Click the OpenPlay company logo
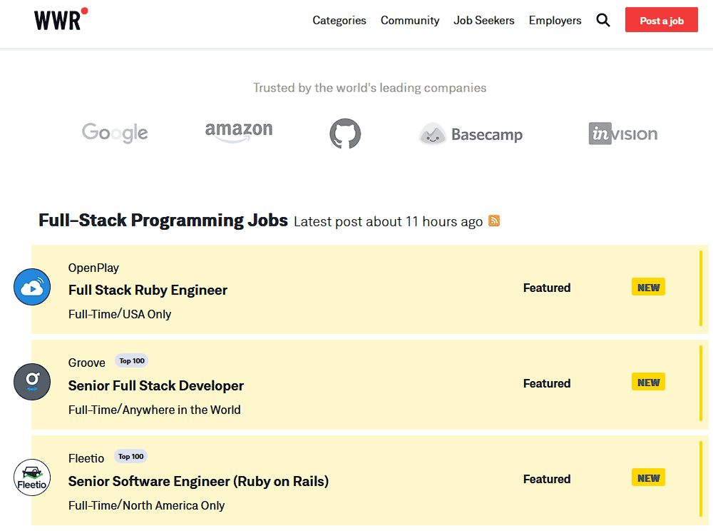The width and height of the screenshot is (713, 531). (32, 287)
